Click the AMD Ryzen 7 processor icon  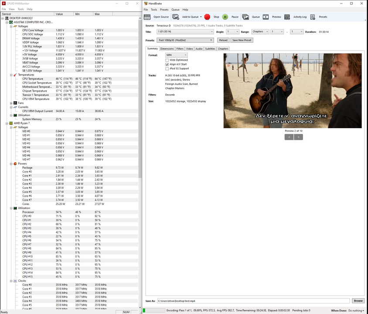pos(11,123)
